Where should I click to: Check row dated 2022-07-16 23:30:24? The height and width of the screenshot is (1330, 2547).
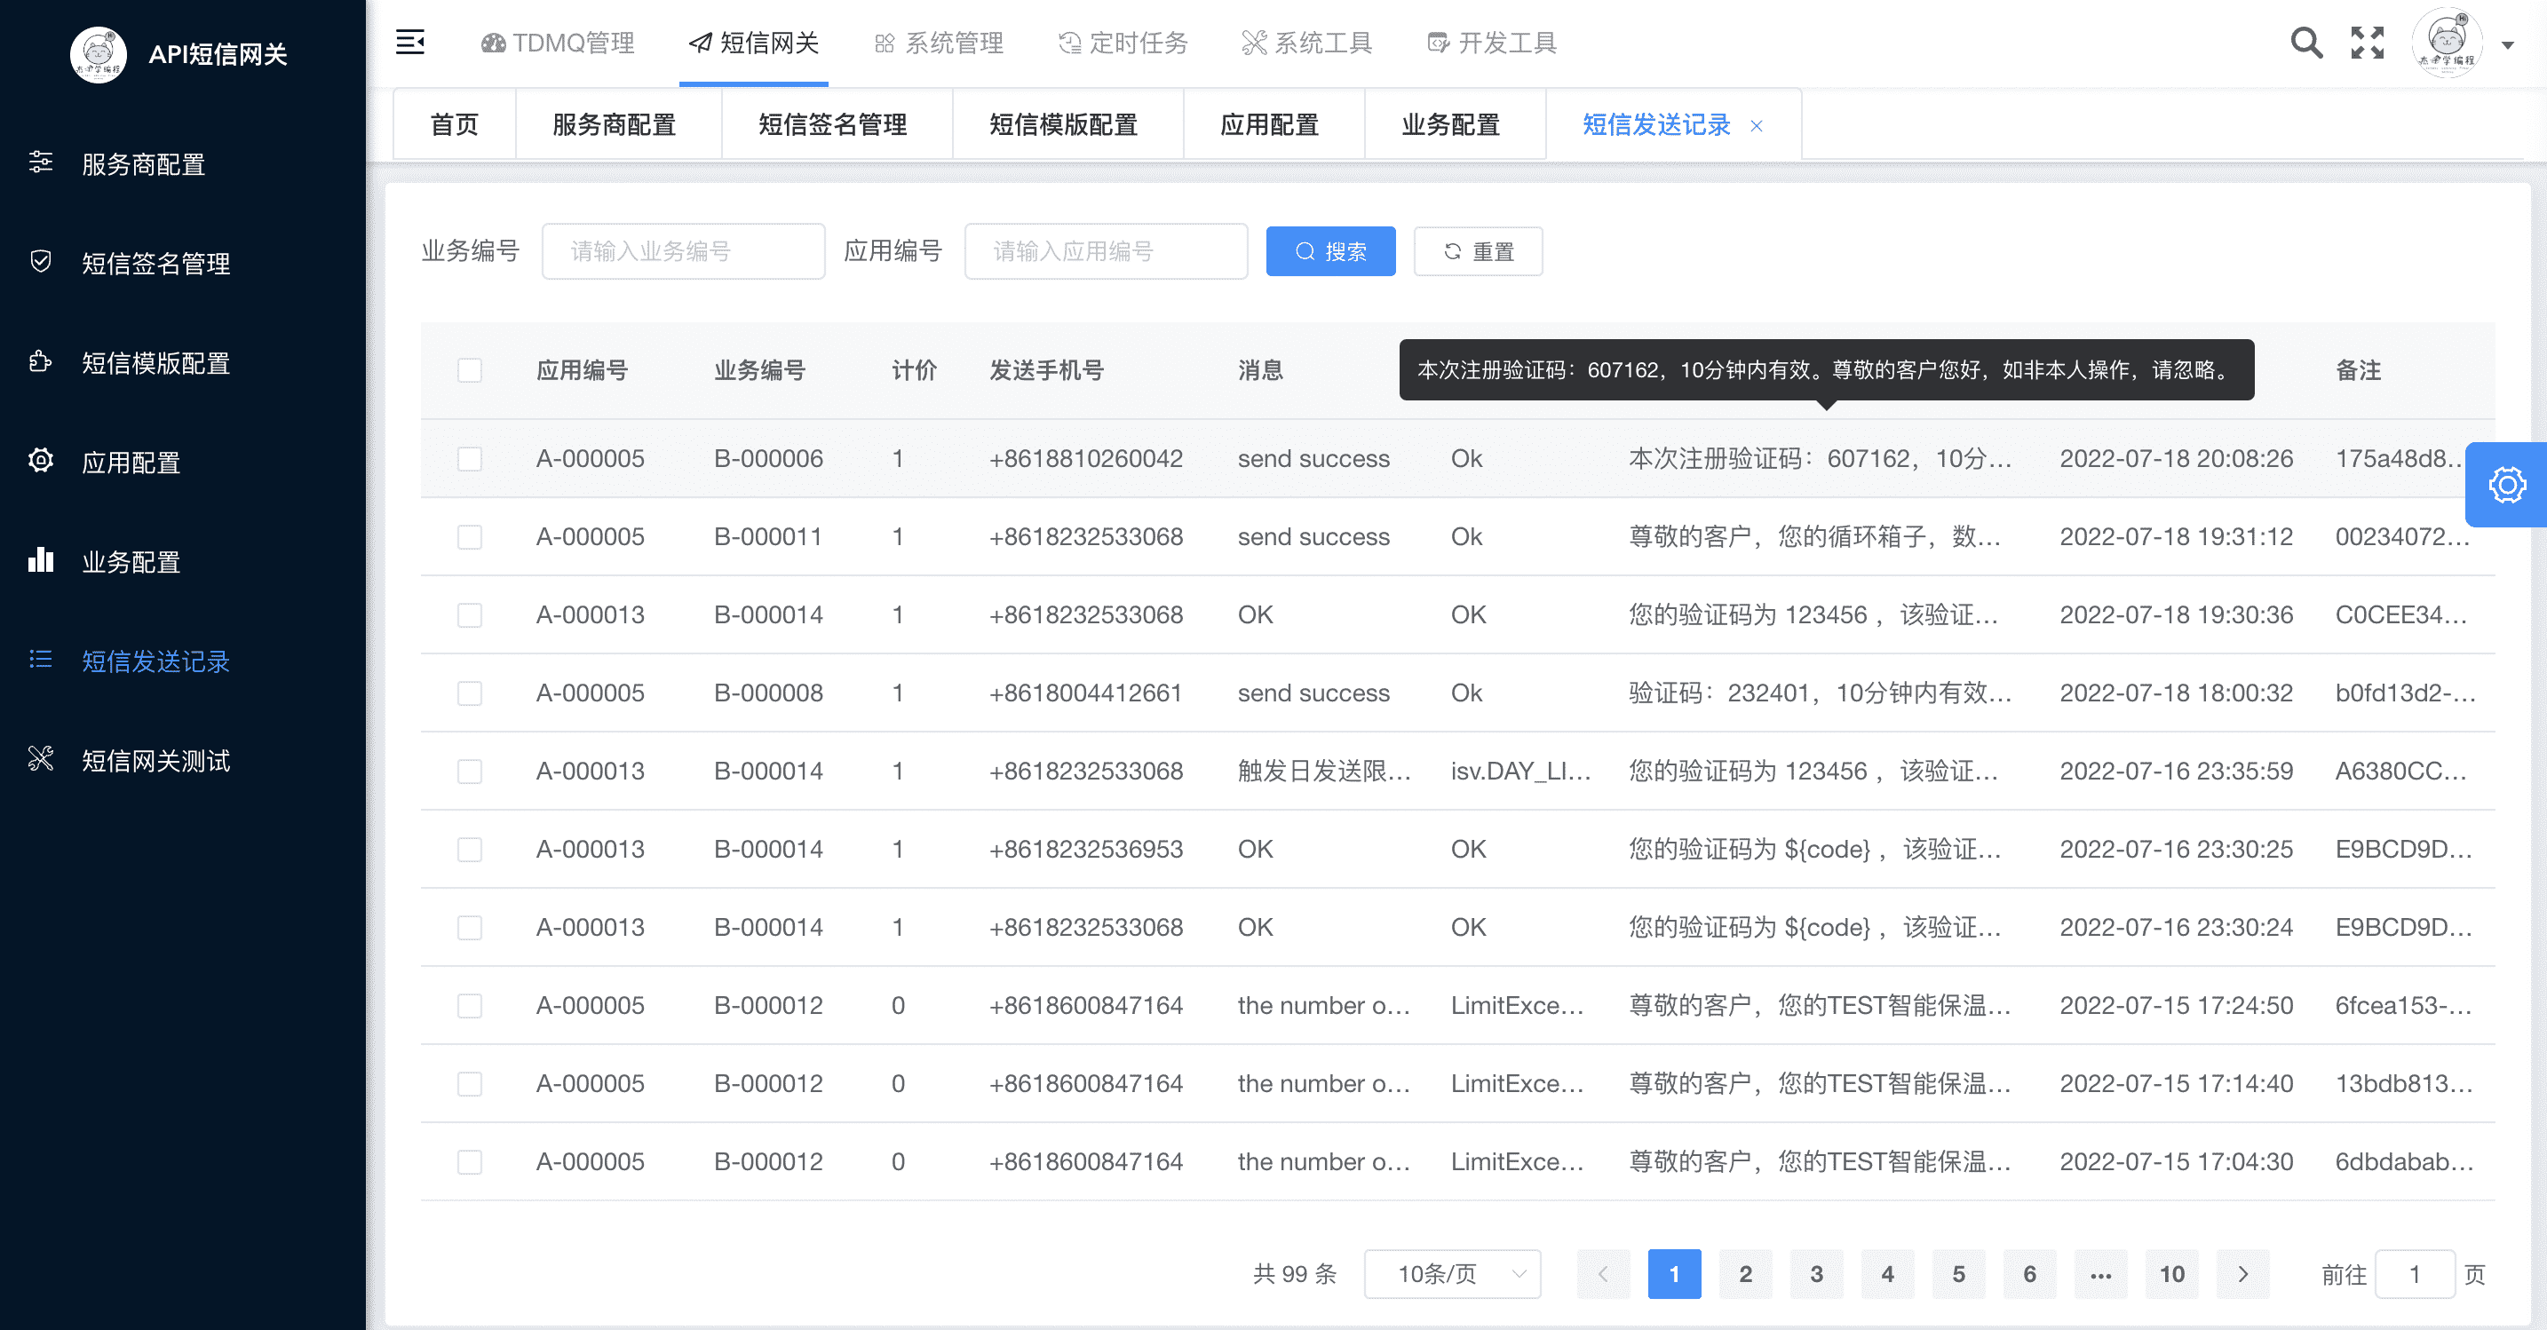[x=470, y=928]
